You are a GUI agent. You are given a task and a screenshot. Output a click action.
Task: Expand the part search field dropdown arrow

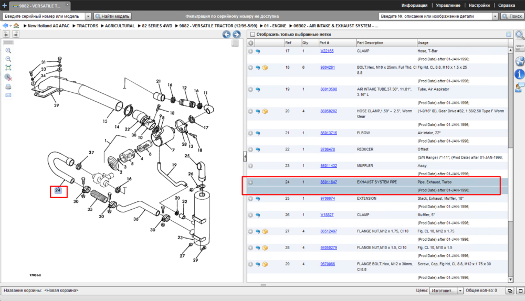click(x=495, y=16)
